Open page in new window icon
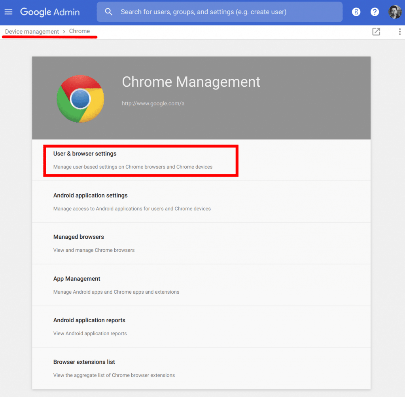The width and height of the screenshot is (405, 397). click(x=376, y=32)
